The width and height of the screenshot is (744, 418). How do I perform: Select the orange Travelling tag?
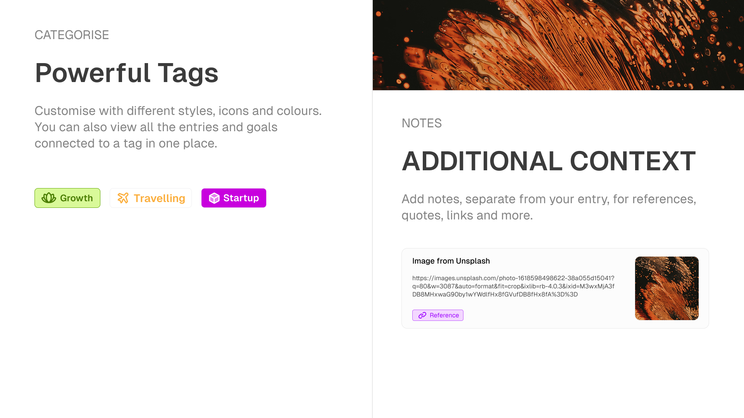tap(151, 198)
